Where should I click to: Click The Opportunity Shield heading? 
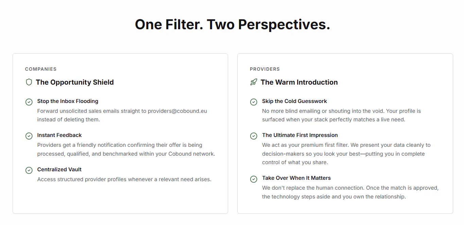click(x=75, y=82)
